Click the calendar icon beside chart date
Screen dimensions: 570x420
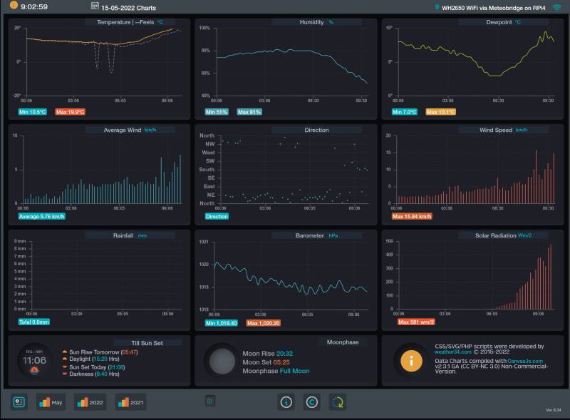pos(95,6)
